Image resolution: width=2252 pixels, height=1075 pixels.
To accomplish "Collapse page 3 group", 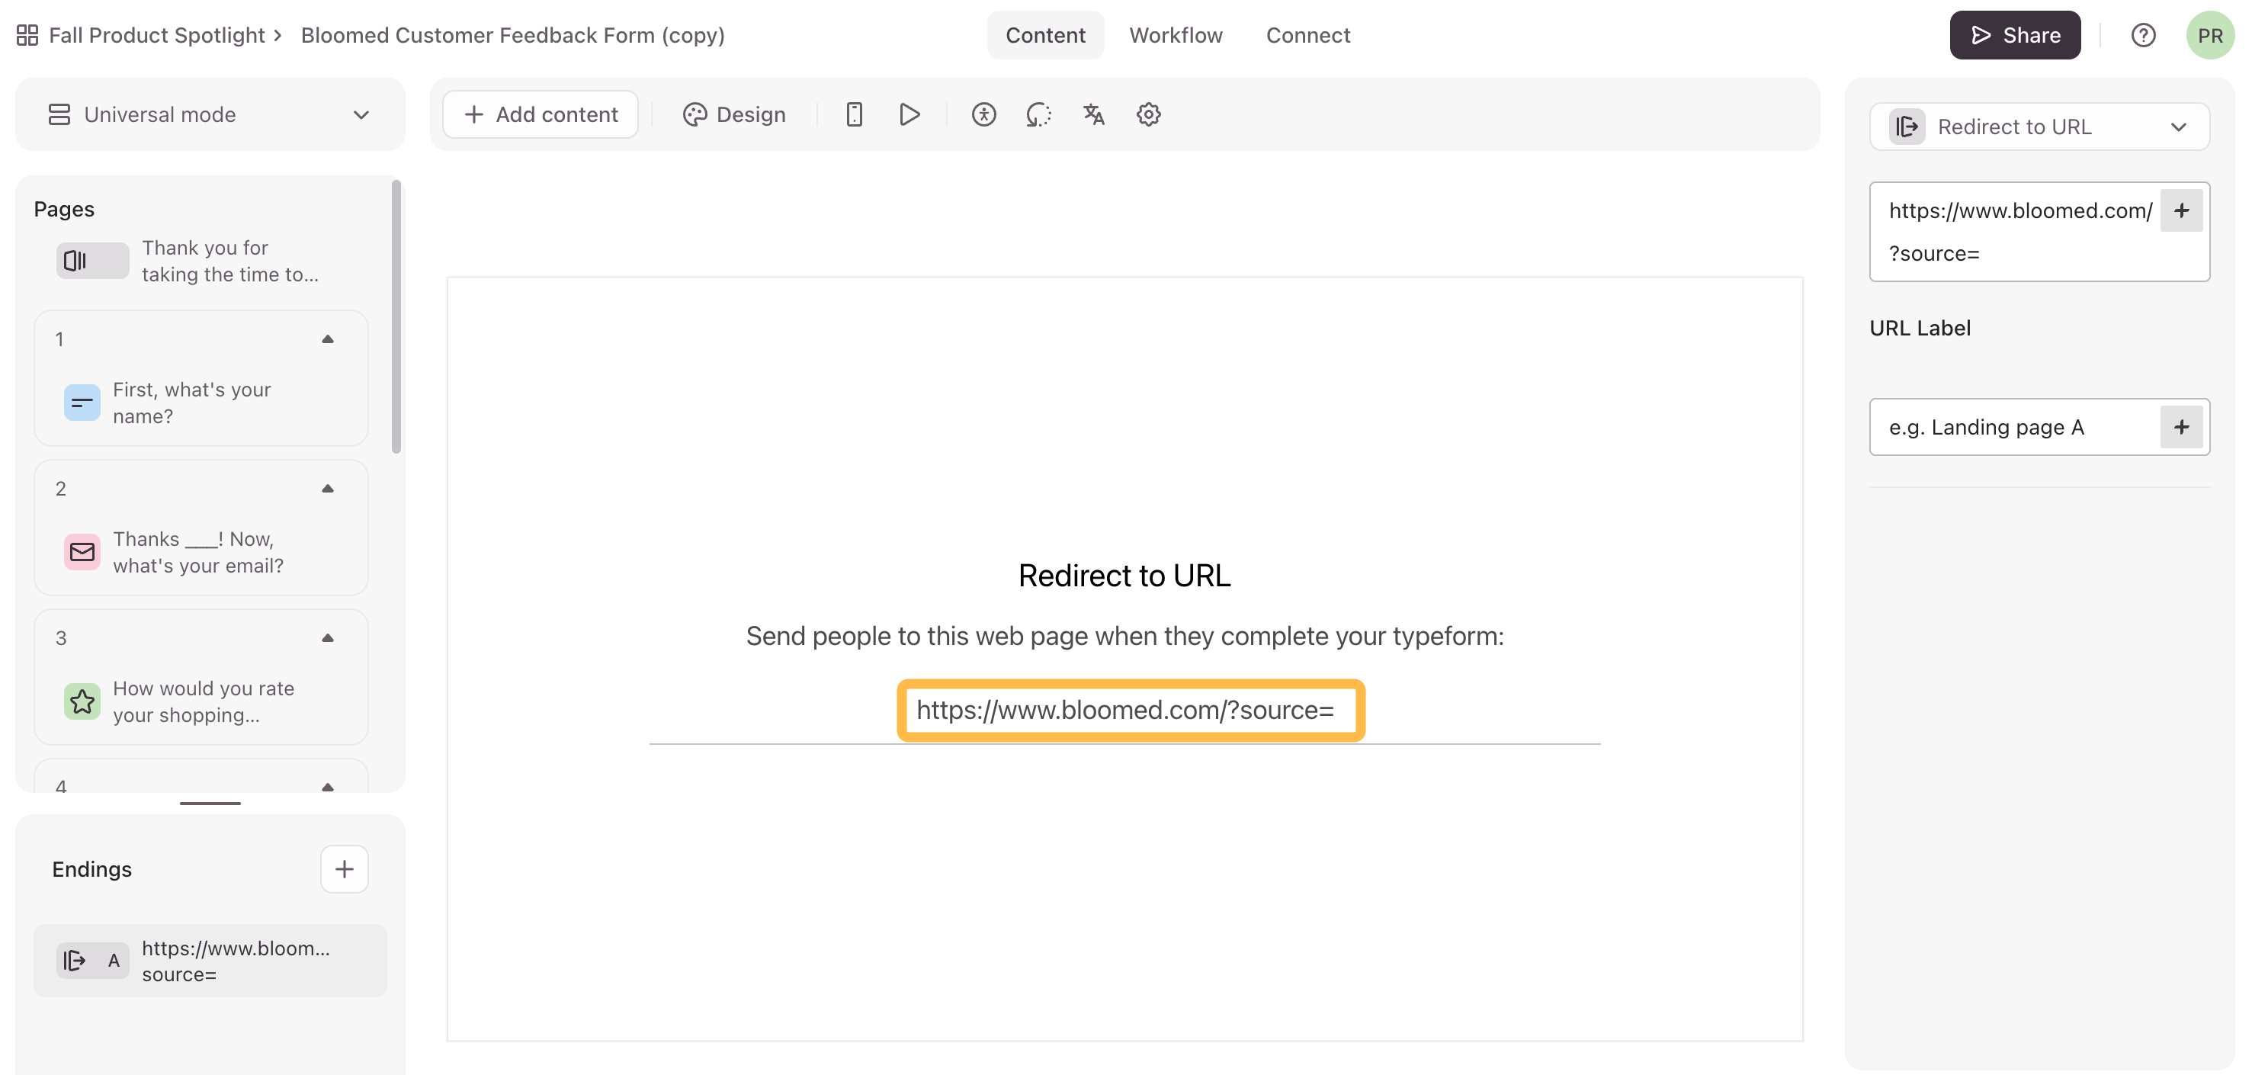I will (x=328, y=638).
